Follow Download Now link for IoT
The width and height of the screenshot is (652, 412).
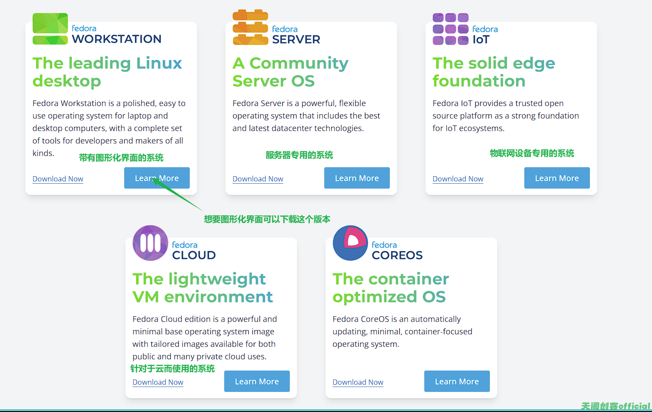458,179
